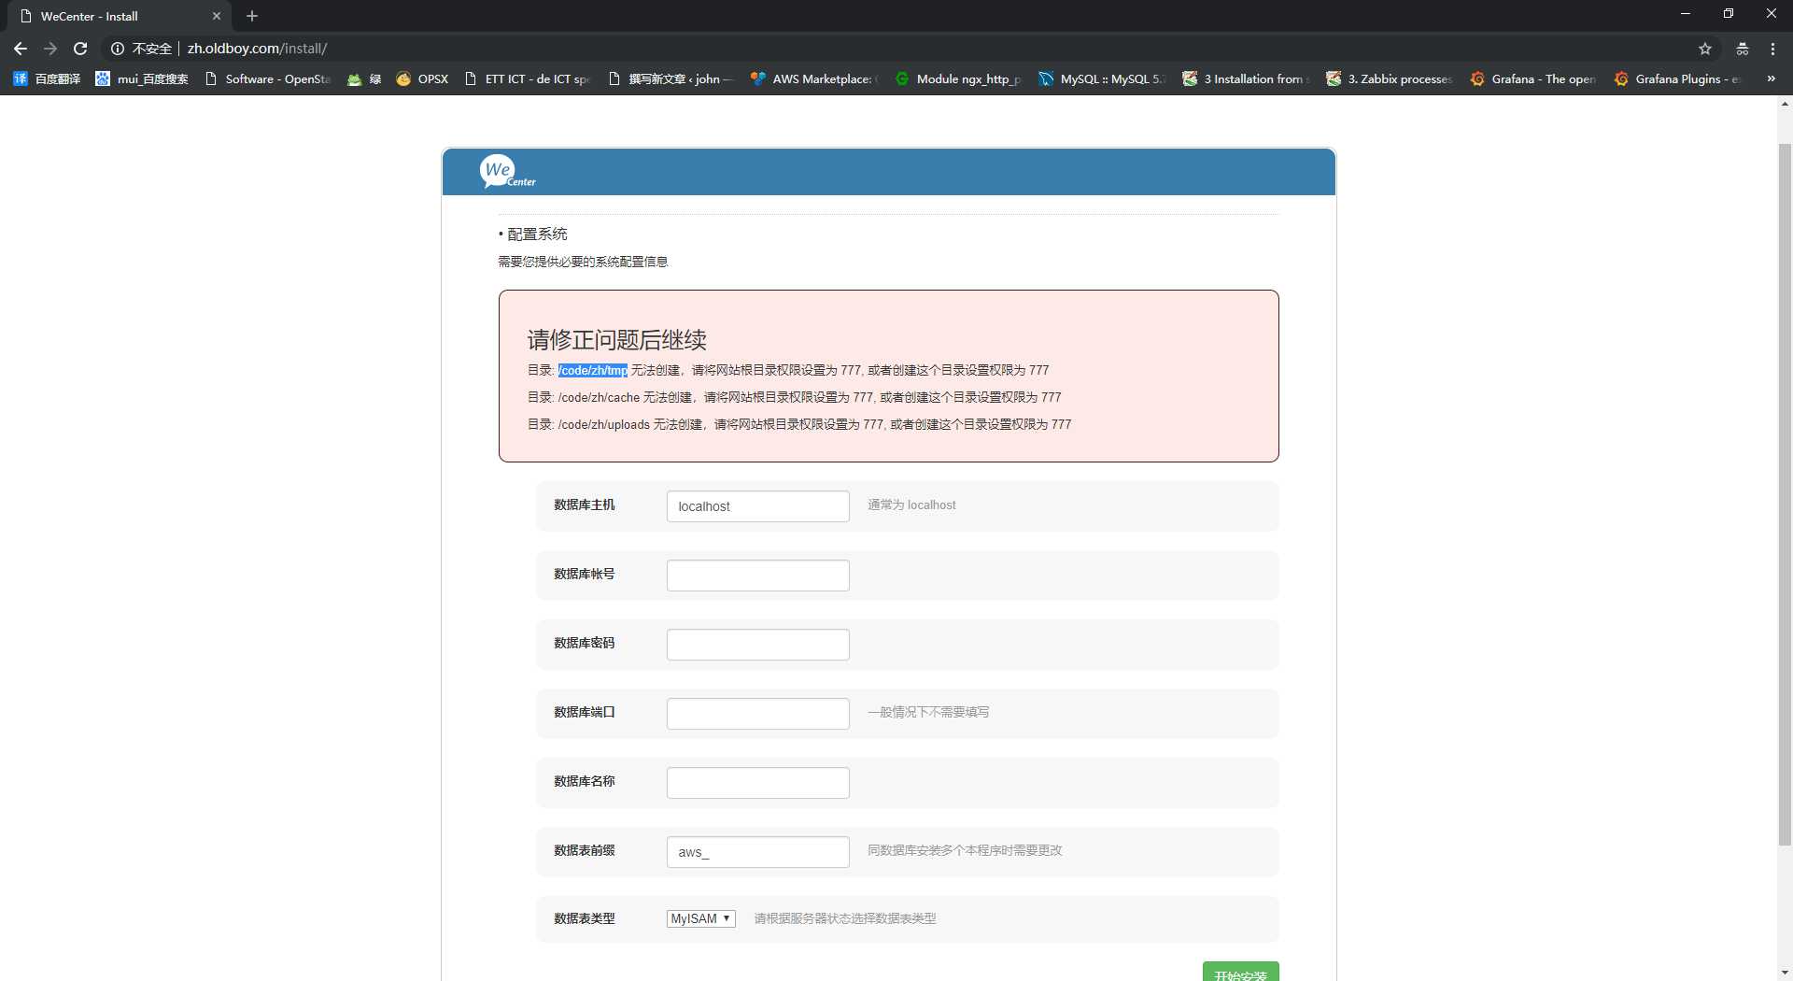
Task: Open ETT ICT bookmark
Action: coord(528,78)
